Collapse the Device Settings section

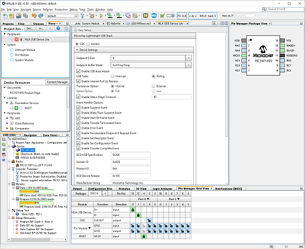[x=77, y=50]
